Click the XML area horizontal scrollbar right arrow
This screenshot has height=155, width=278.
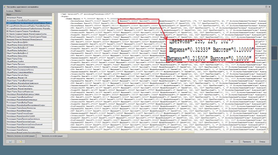[265, 132]
